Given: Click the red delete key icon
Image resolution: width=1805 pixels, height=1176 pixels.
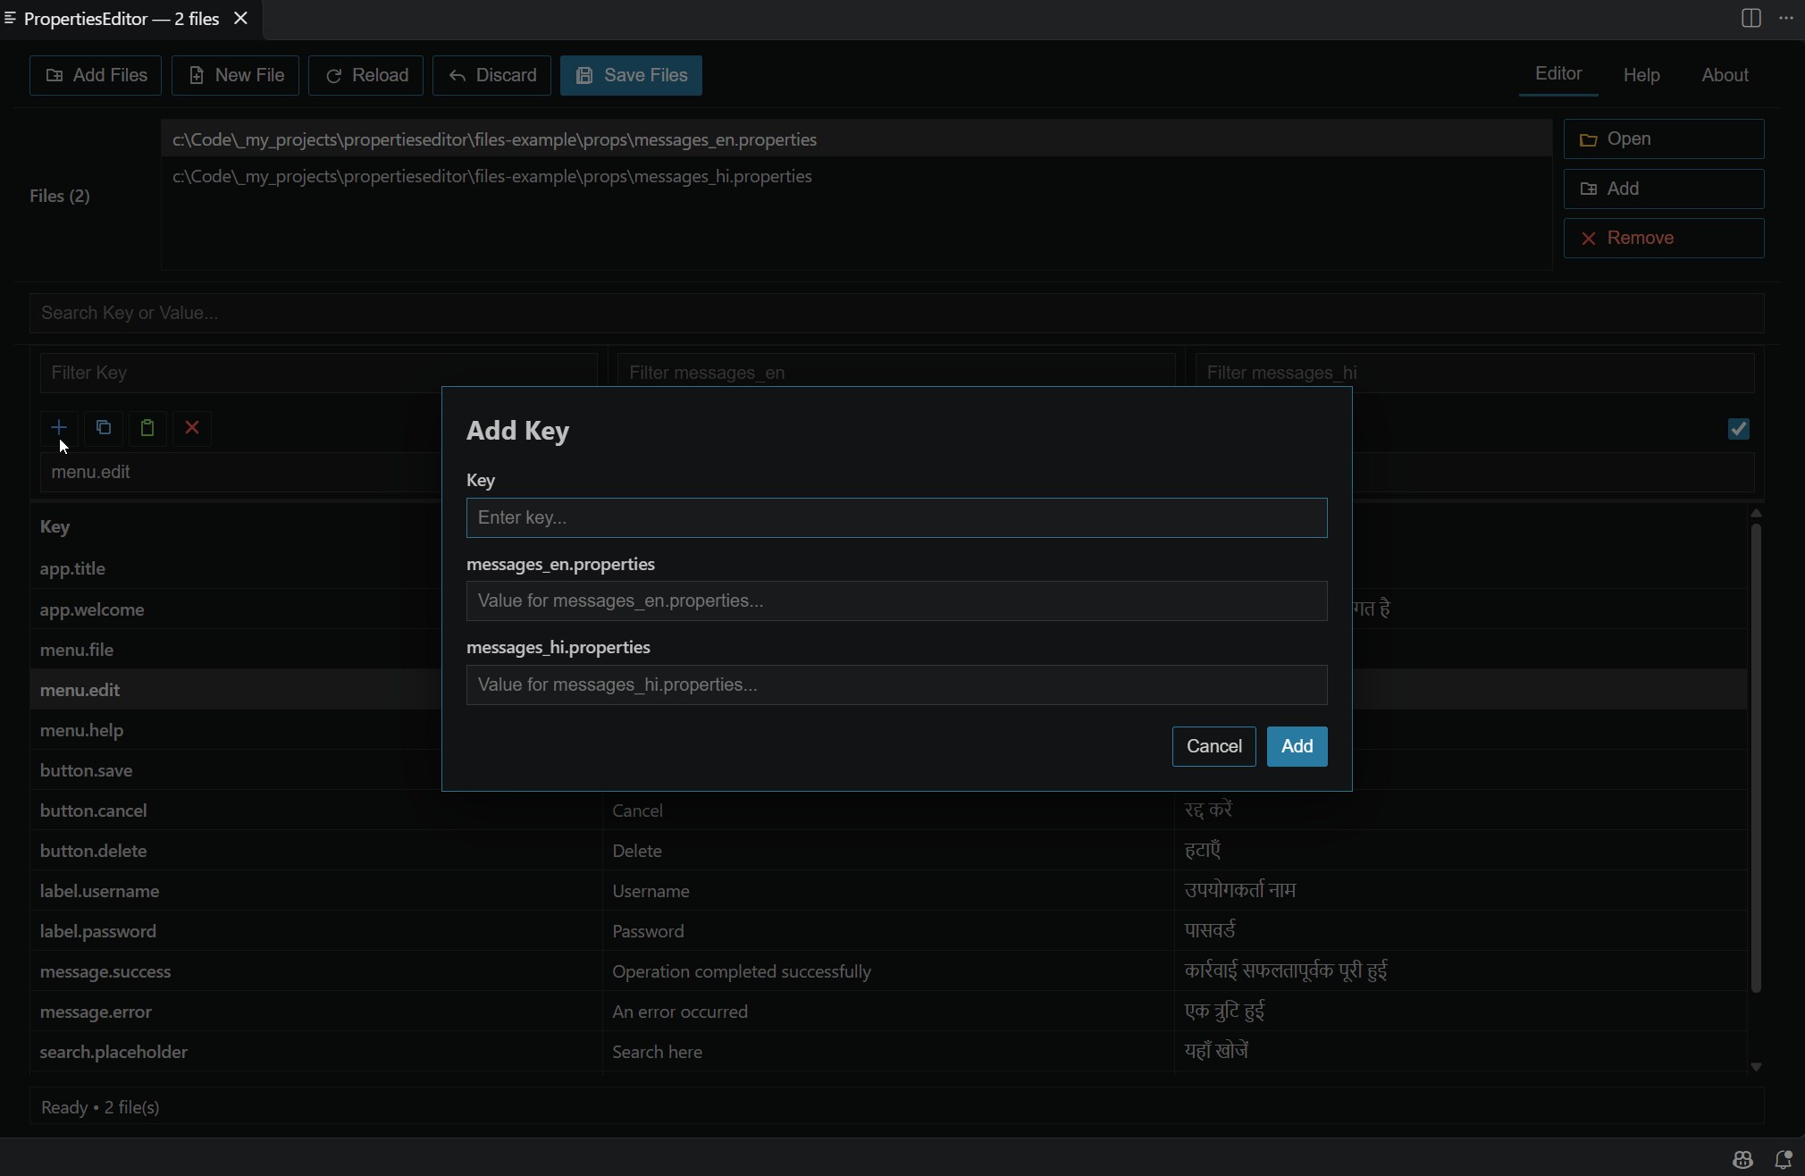Looking at the screenshot, I should 192,428.
